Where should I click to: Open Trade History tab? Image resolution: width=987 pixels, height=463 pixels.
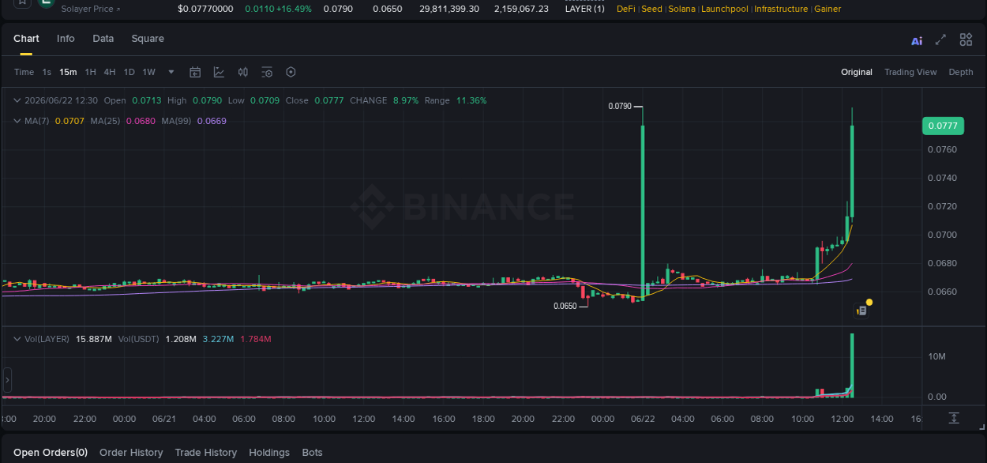click(x=206, y=453)
